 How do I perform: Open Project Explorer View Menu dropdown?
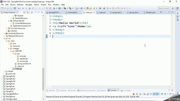pyautogui.click(x=36, y=12)
